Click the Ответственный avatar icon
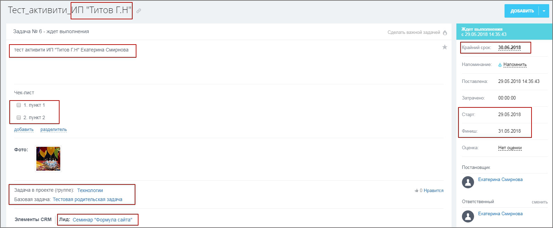Image resolution: width=553 pixels, height=228 pixels. click(468, 216)
